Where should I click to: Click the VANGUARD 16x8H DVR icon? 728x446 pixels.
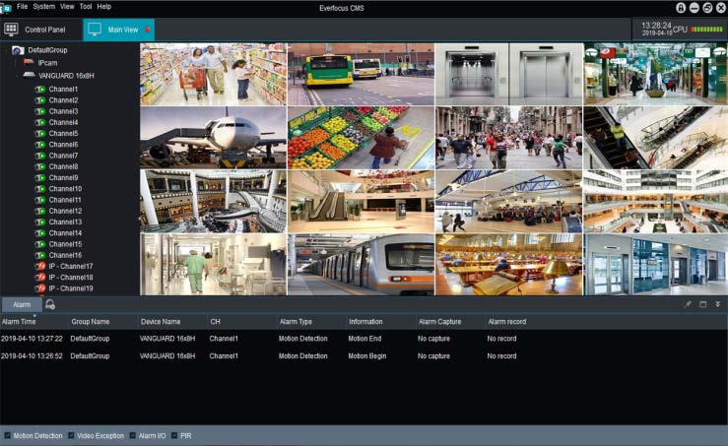pyautogui.click(x=29, y=75)
